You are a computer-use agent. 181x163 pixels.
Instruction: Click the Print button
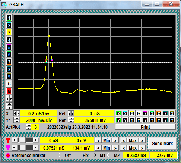coord(145,127)
